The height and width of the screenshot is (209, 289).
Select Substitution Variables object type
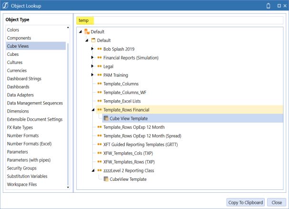(x=28, y=176)
